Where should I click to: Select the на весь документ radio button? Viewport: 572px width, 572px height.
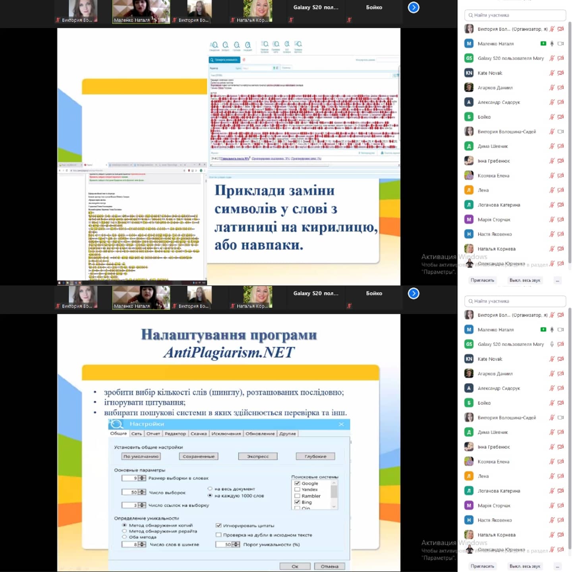210,489
